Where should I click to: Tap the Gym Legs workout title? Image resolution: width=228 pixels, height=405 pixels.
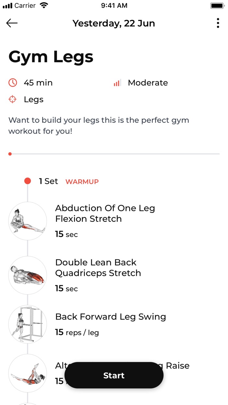pos(51,57)
